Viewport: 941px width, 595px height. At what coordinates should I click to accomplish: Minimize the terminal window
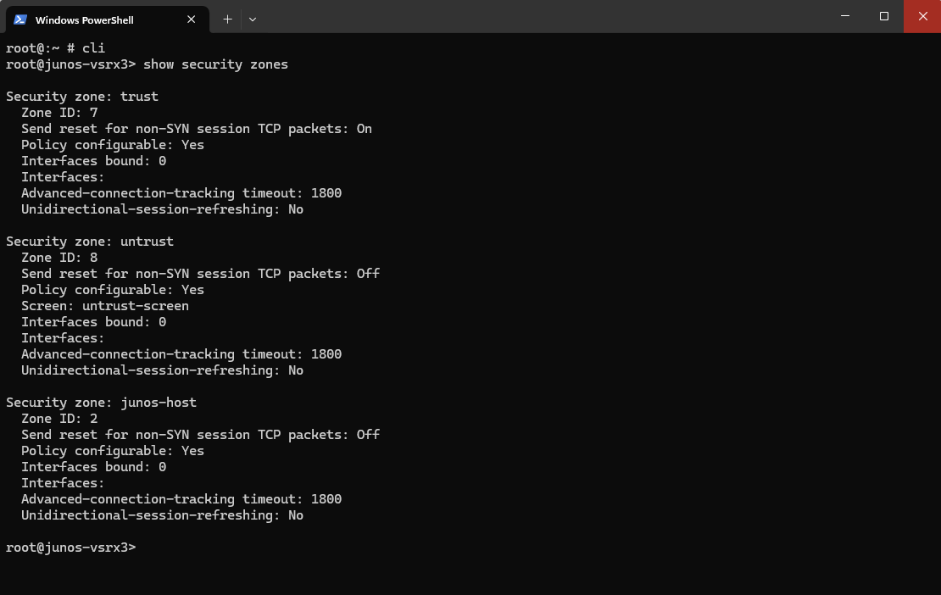click(x=845, y=16)
